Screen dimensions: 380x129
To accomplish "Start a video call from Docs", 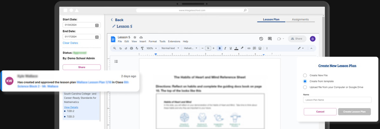I will click(x=279, y=39).
